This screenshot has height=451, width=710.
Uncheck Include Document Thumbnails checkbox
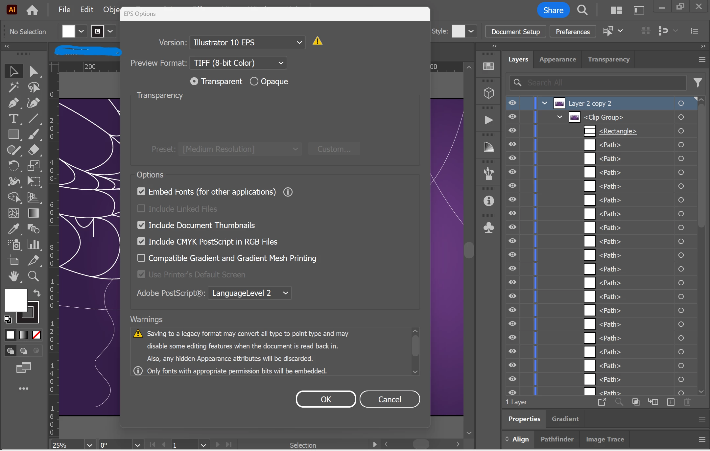[x=141, y=225]
